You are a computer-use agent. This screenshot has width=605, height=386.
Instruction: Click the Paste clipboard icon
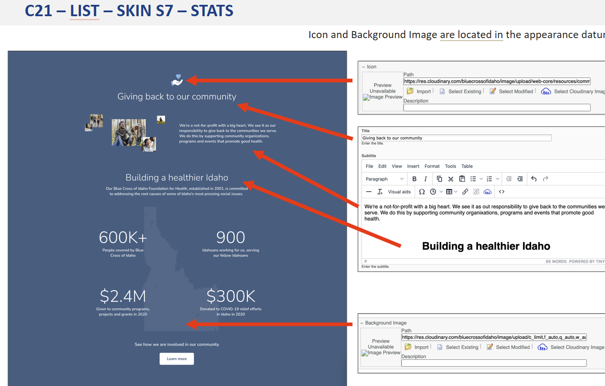[462, 179]
